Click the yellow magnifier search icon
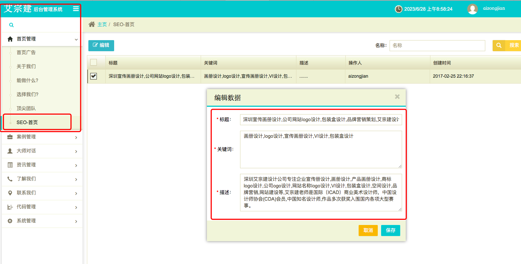The image size is (521, 264). (x=499, y=45)
